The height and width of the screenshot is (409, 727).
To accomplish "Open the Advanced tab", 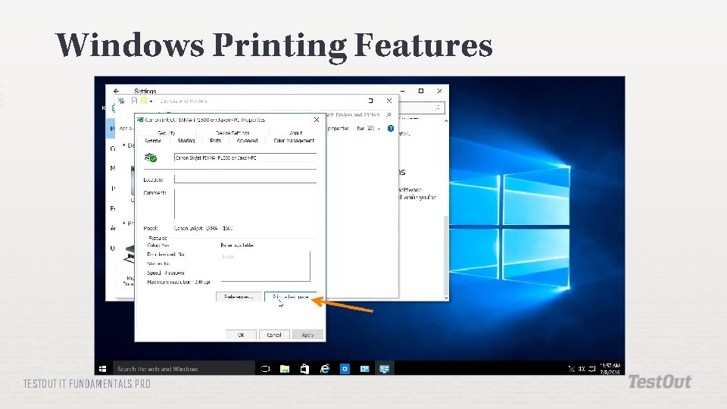I will click(x=247, y=141).
